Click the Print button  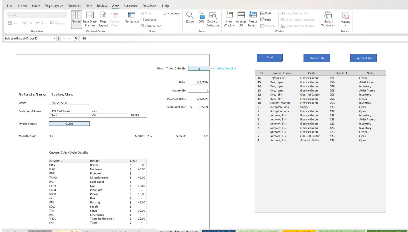pyautogui.click(x=270, y=58)
